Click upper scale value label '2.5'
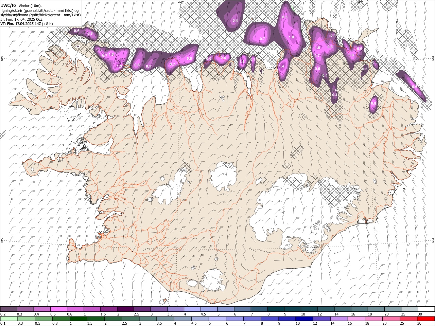 136,314
